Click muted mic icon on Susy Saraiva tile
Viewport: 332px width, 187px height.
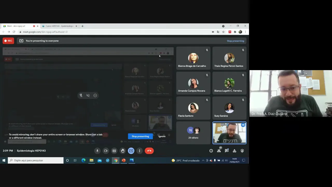click(x=243, y=100)
